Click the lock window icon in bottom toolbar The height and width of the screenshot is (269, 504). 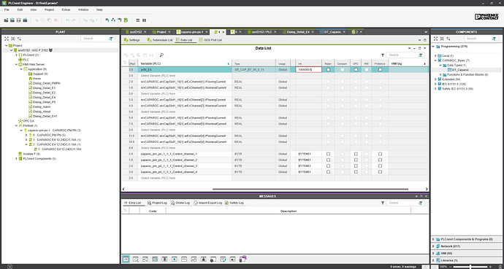pyautogui.click(x=203, y=259)
